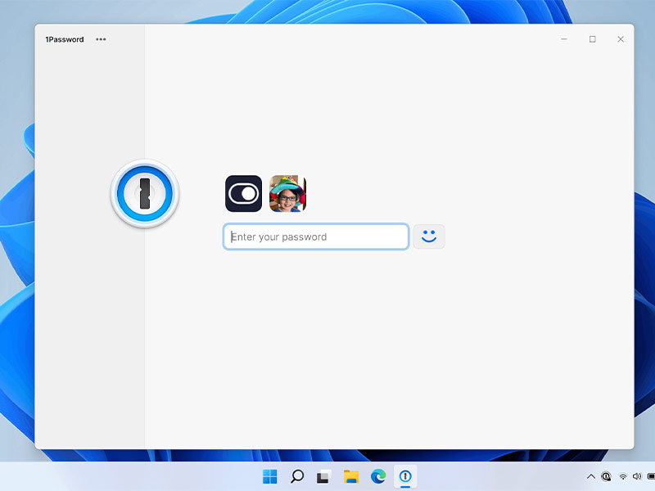Close the 1Password window

(621, 38)
